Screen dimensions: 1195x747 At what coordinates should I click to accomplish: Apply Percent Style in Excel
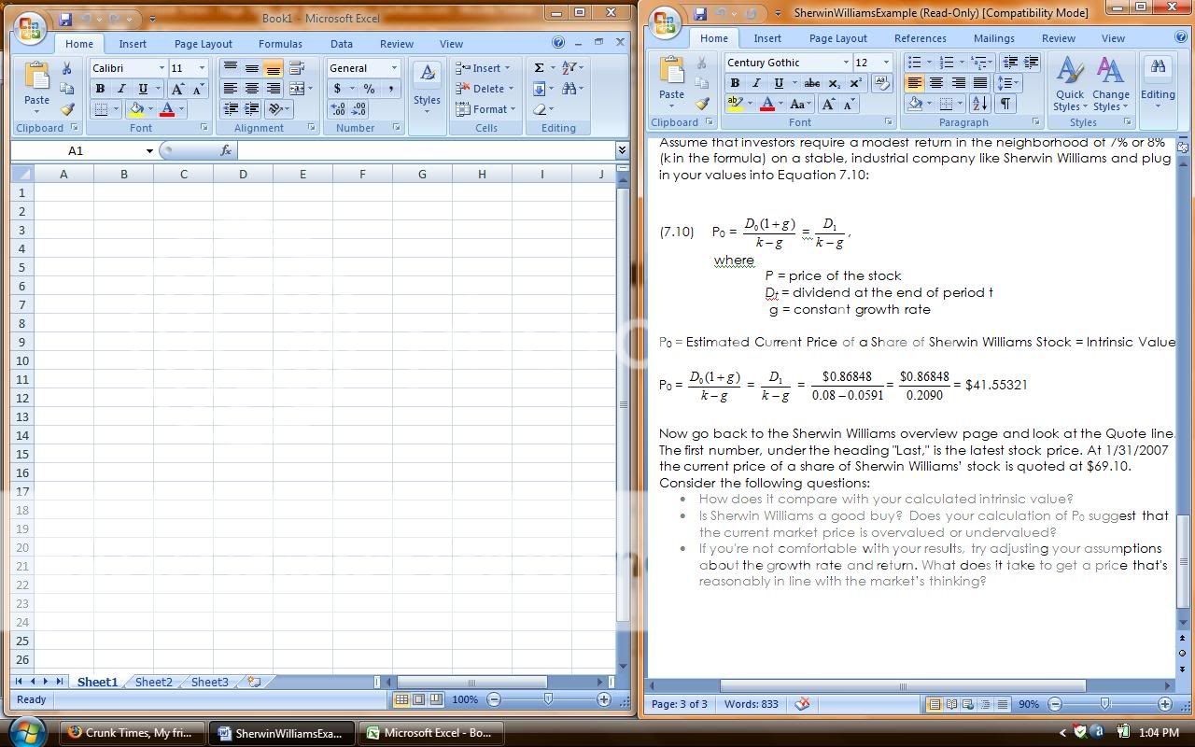click(x=369, y=89)
